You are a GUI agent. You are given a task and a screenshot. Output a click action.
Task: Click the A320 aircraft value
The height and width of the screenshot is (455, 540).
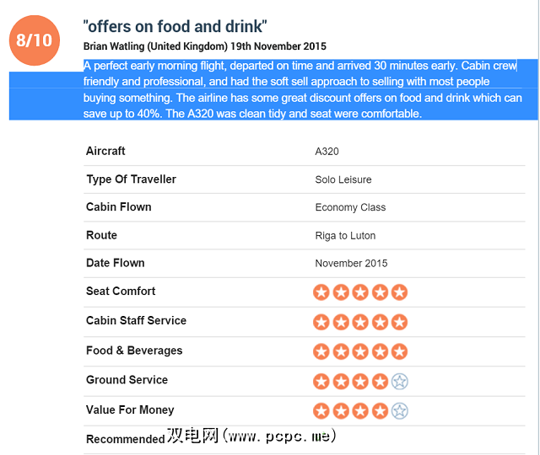tap(327, 152)
